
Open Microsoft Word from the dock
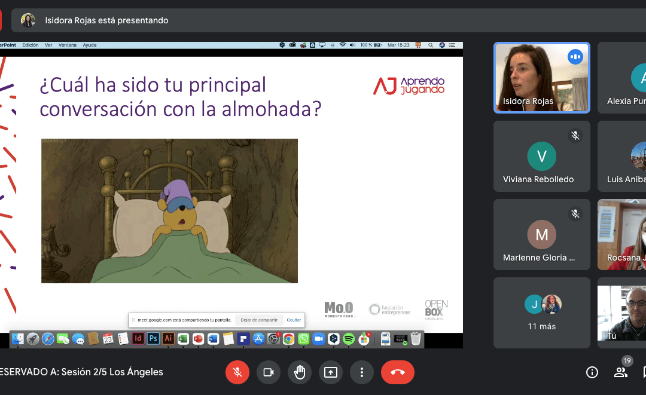(x=213, y=339)
